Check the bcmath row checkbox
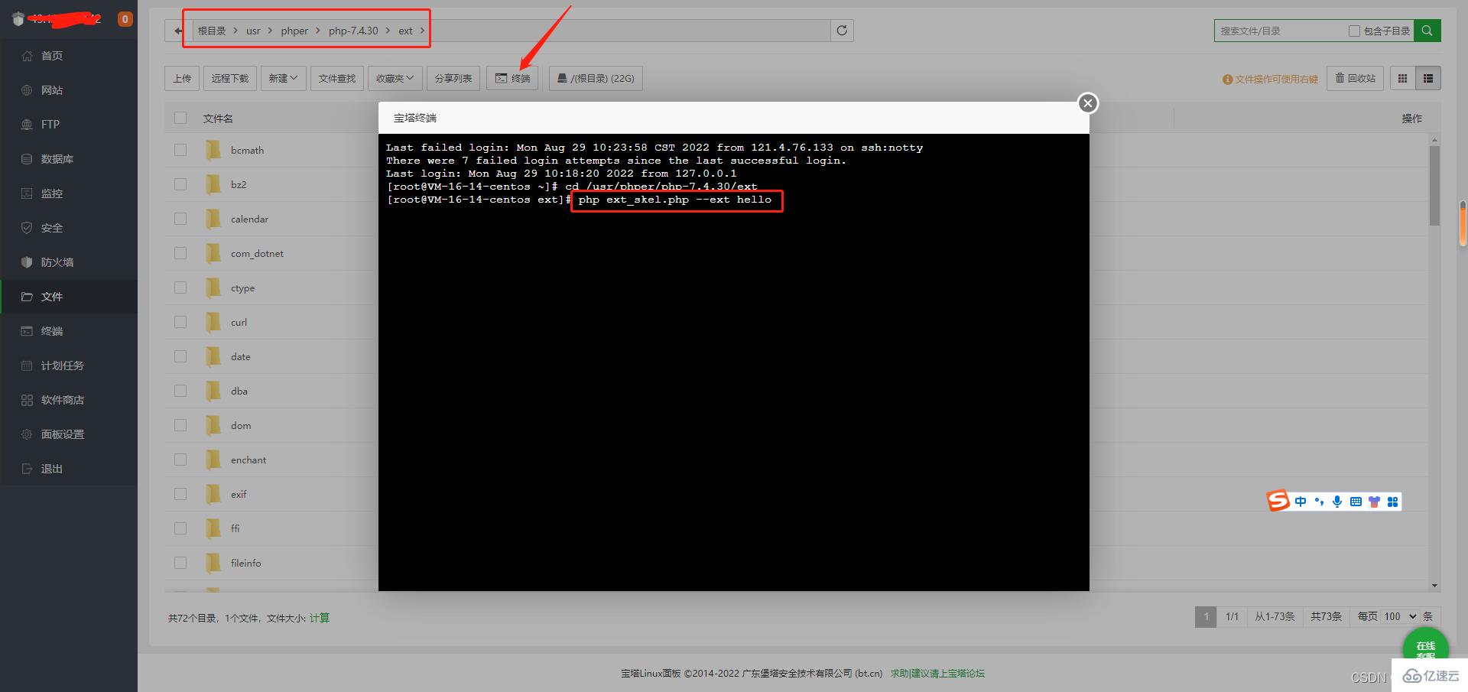This screenshot has height=692, width=1468. [x=180, y=150]
